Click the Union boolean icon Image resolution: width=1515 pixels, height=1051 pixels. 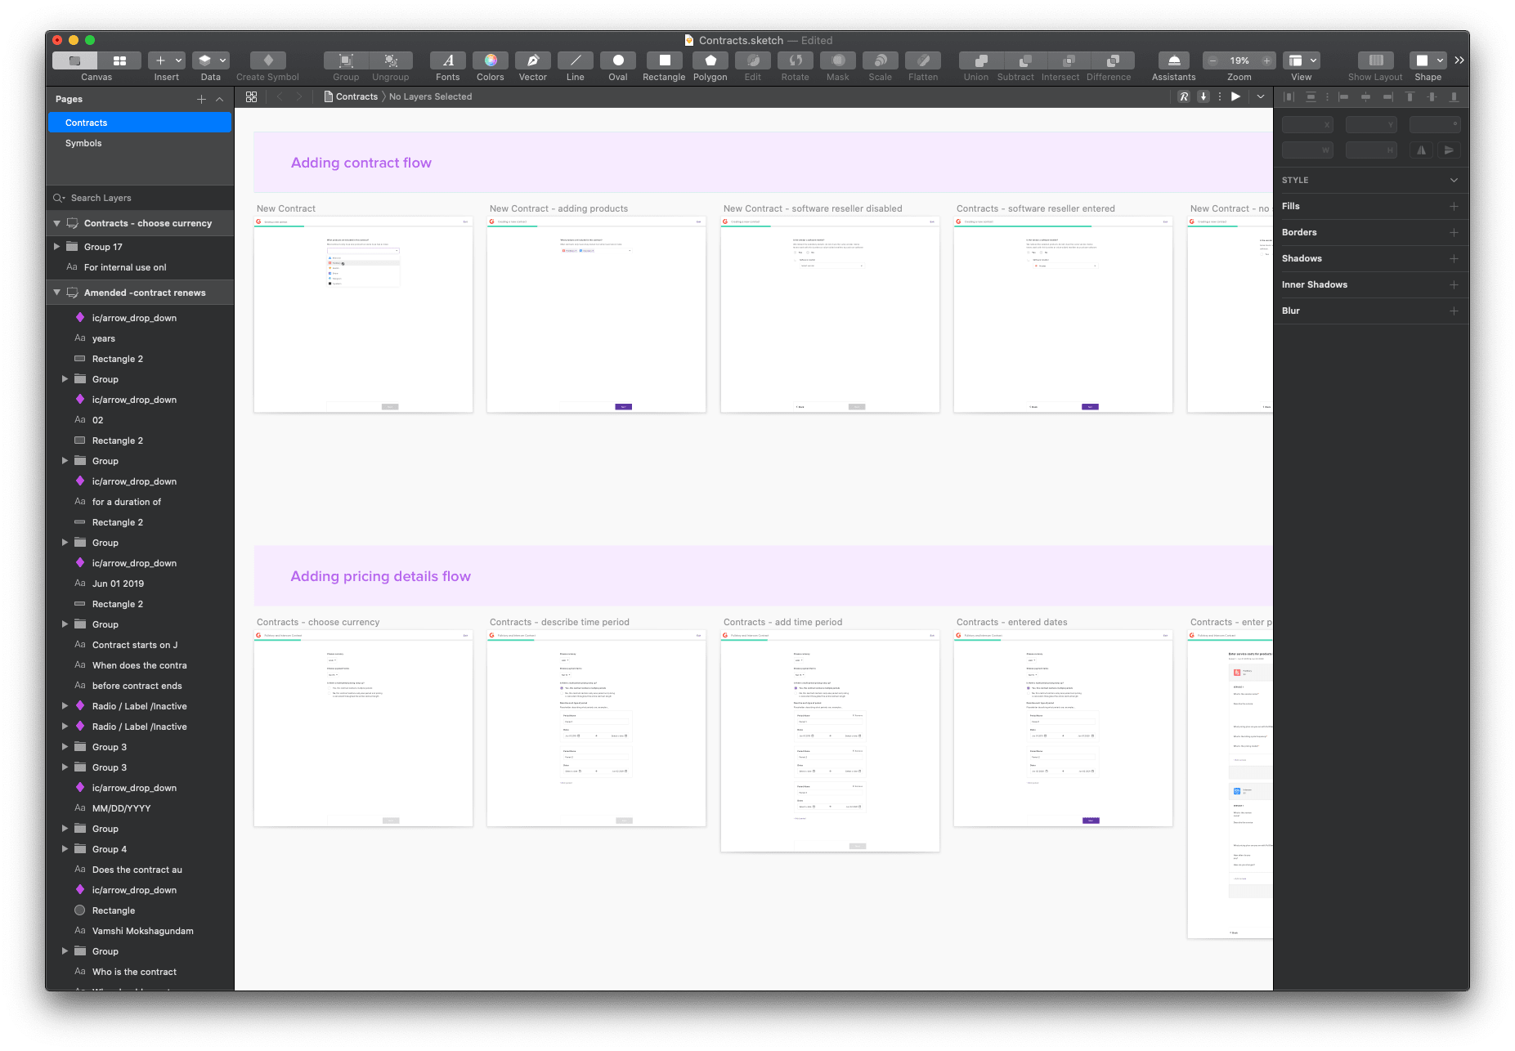click(981, 60)
